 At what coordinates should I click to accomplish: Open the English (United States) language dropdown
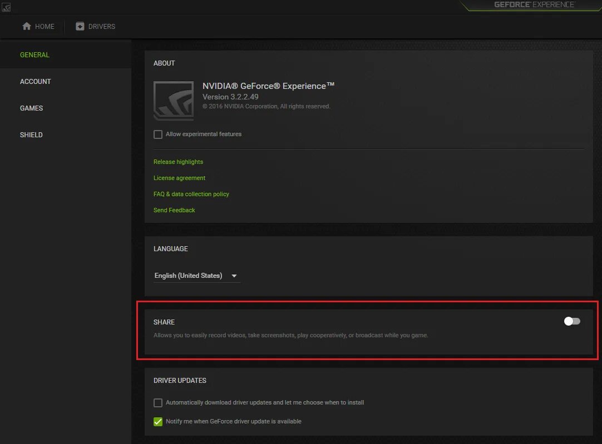[x=197, y=276]
